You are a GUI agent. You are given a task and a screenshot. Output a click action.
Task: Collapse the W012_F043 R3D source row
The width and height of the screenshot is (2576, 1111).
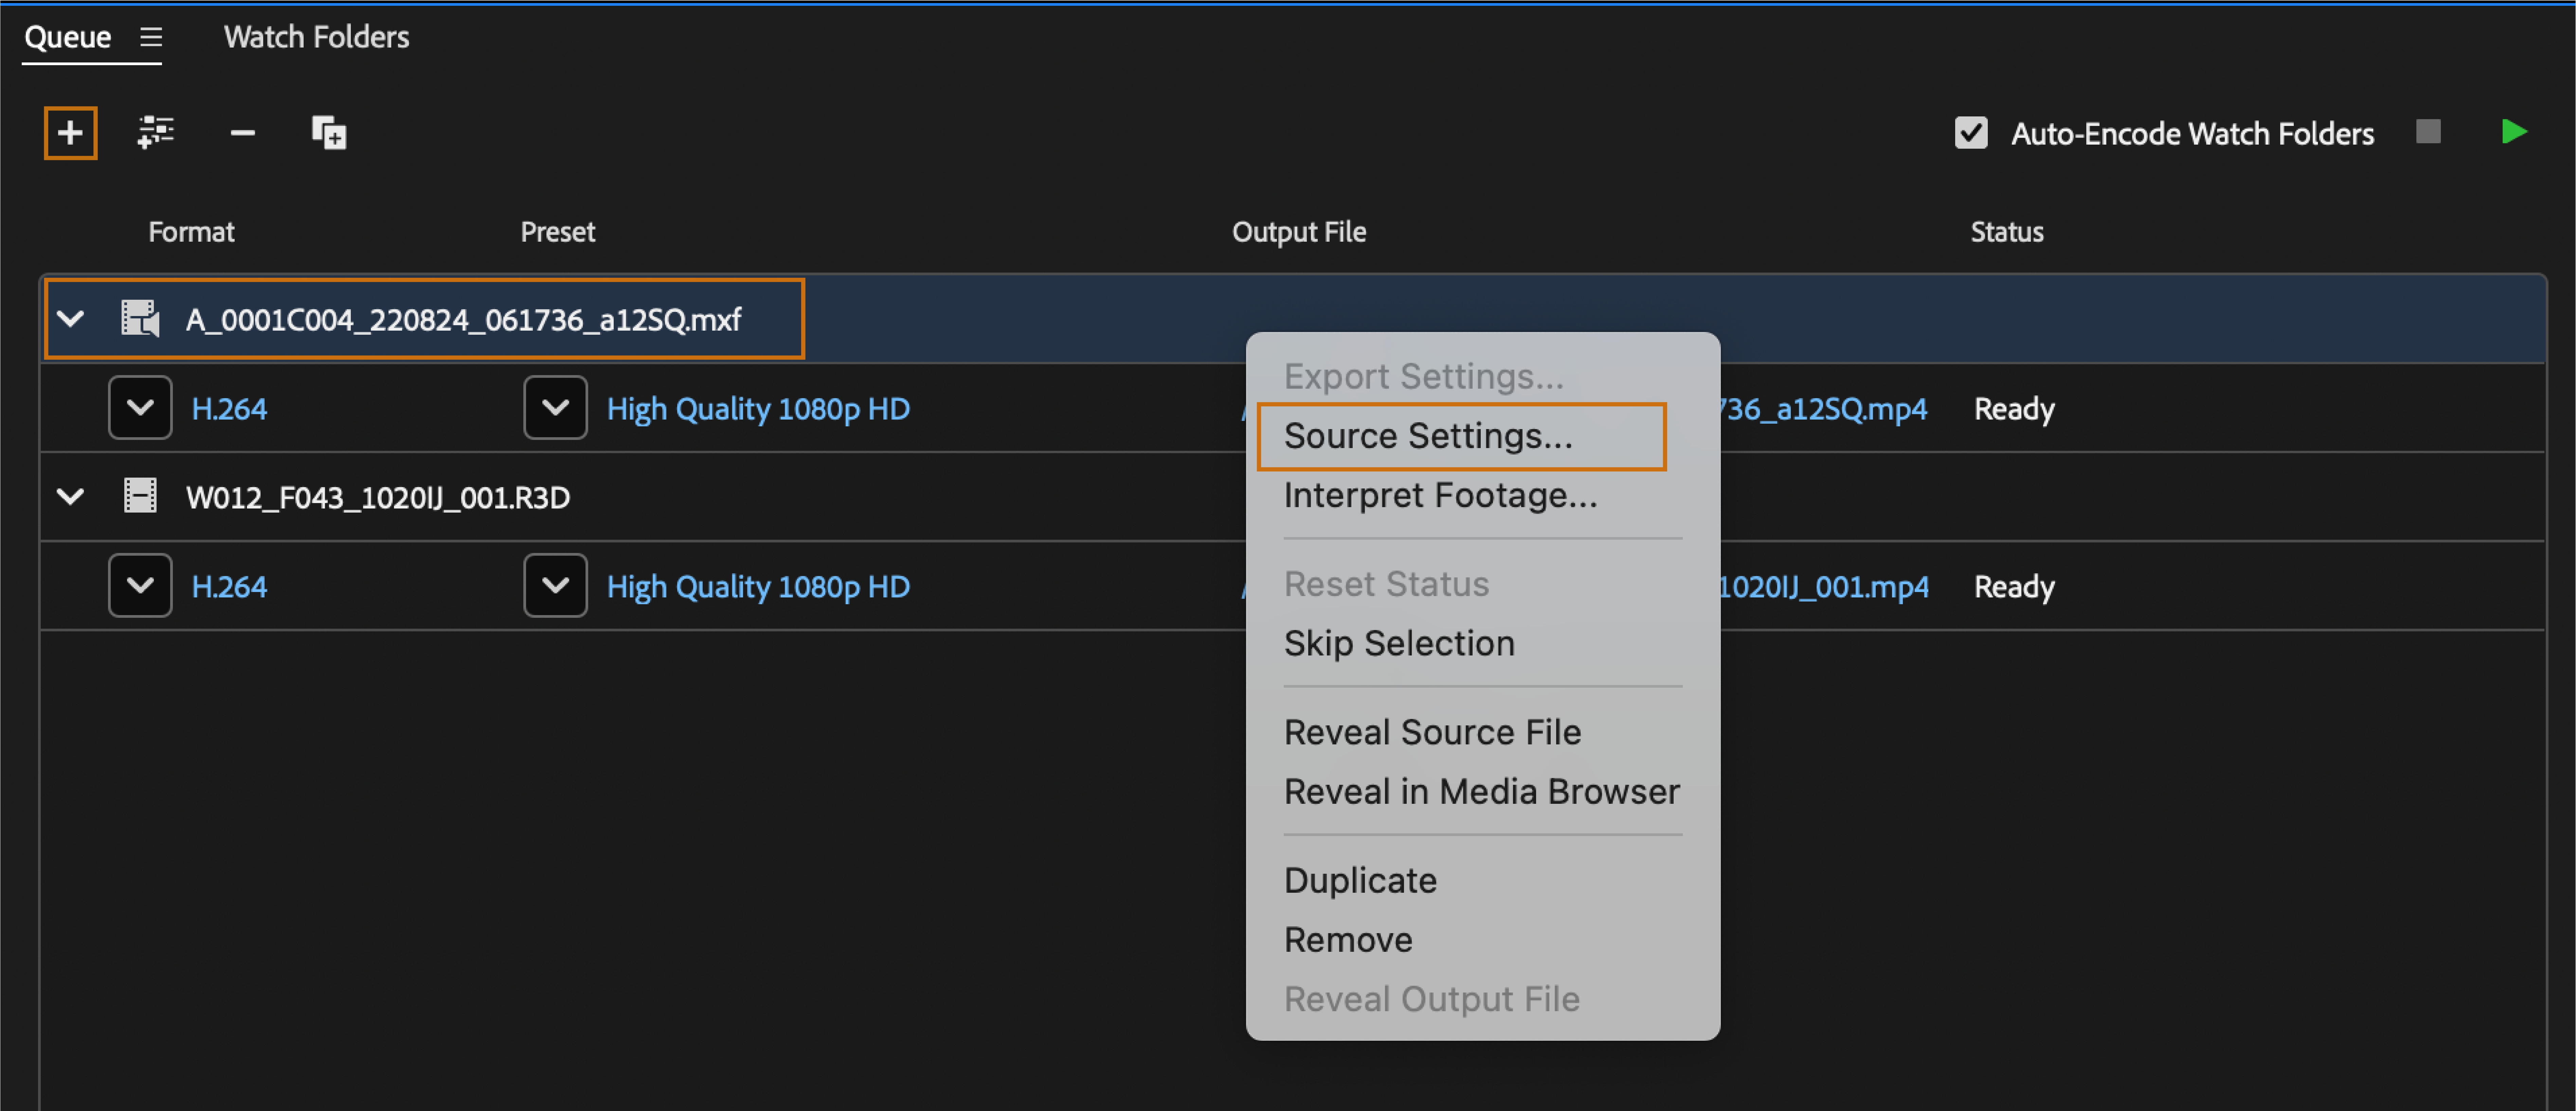pyautogui.click(x=70, y=497)
